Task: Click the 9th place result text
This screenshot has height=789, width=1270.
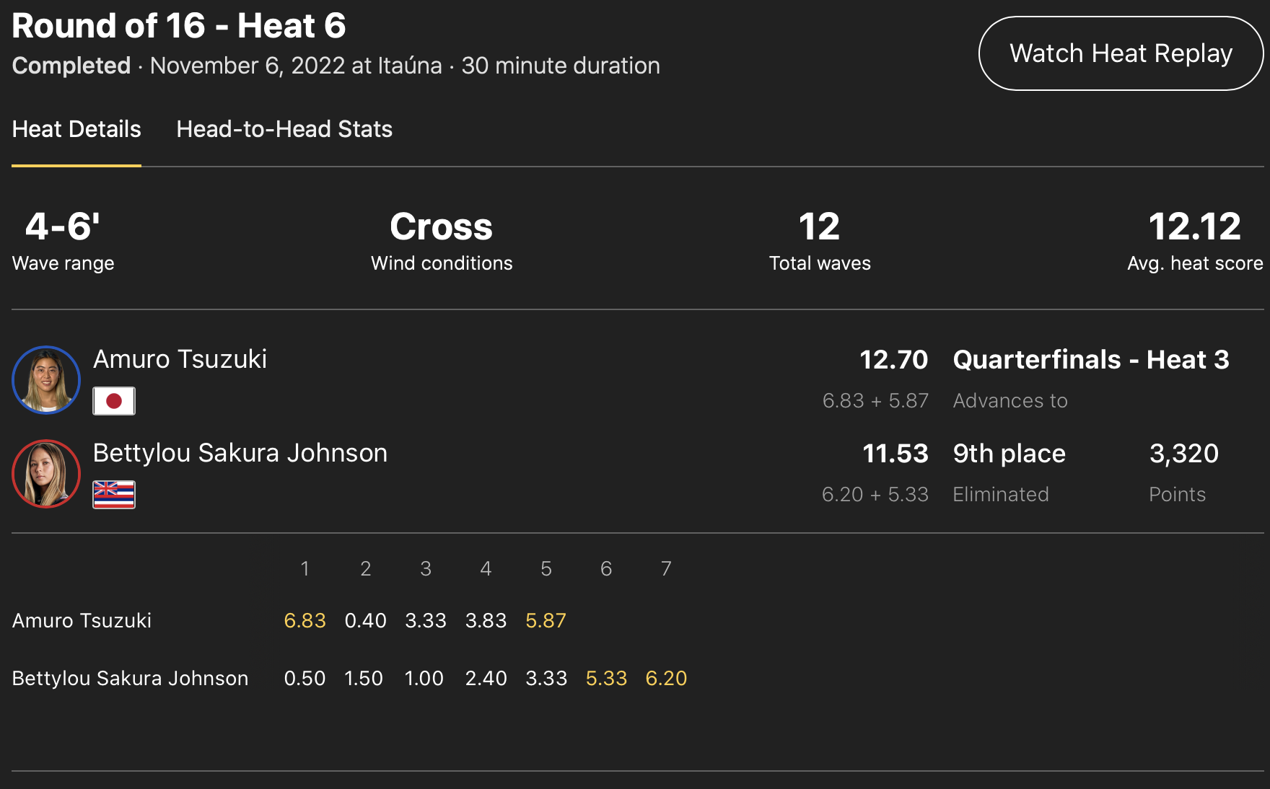Action: pyautogui.click(x=1009, y=454)
